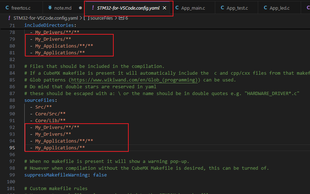The width and height of the screenshot is (310, 194).
Task: Open the App_test.c tab
Action: coord(237,8)
